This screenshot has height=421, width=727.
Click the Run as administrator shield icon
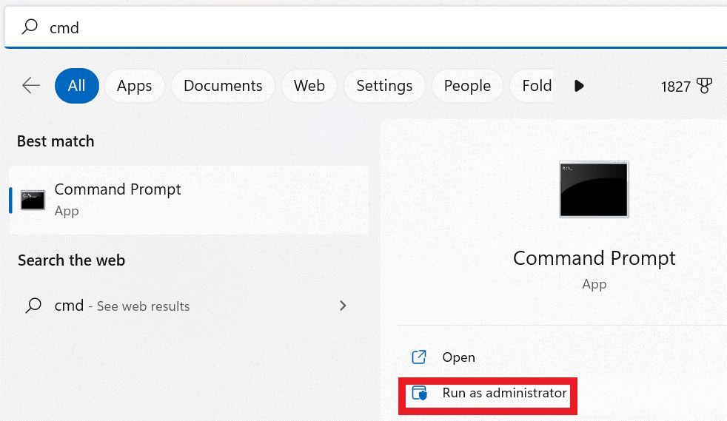[x=420, y=393]
